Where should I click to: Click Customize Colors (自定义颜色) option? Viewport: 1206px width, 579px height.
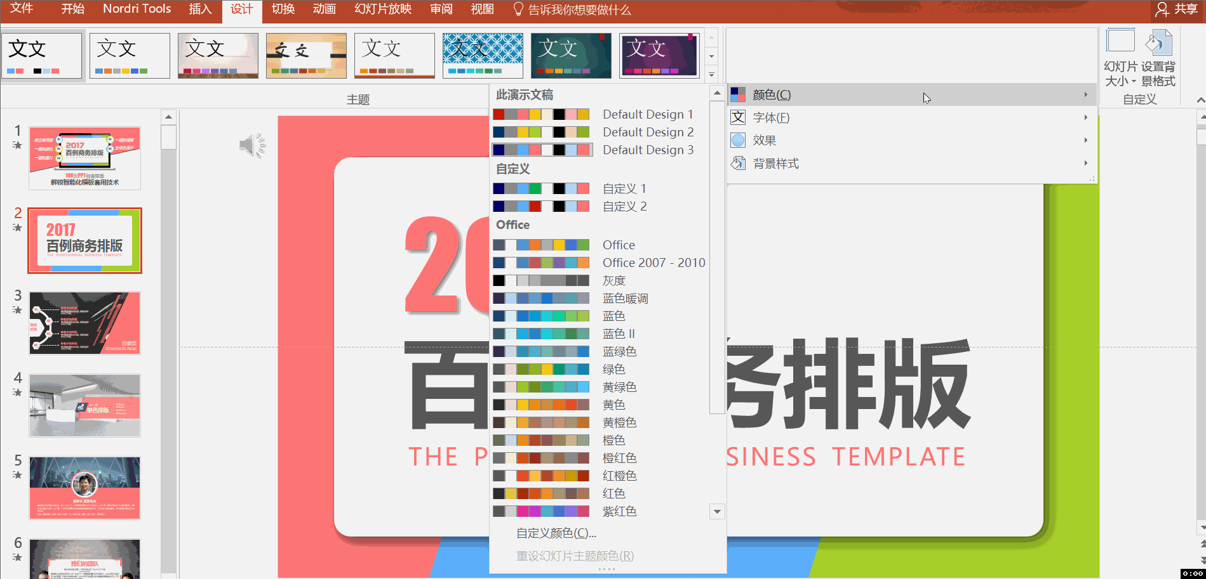[x=556, y=533]
